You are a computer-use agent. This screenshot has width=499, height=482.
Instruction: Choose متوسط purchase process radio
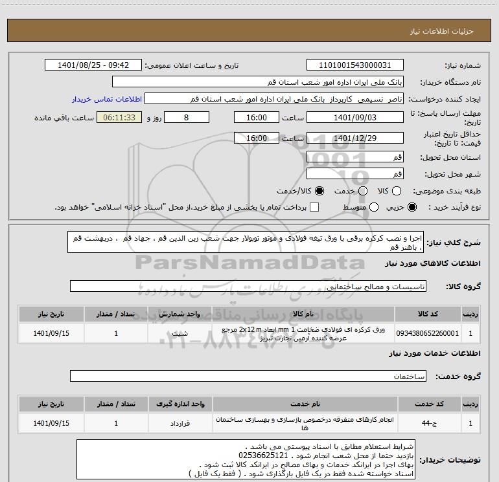(374, 207)
